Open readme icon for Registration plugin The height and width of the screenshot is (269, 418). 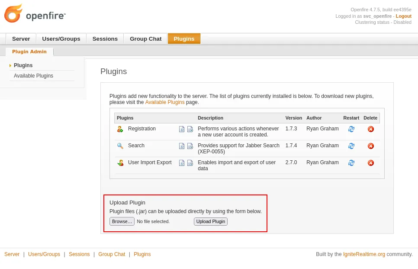tap(182, 129)
